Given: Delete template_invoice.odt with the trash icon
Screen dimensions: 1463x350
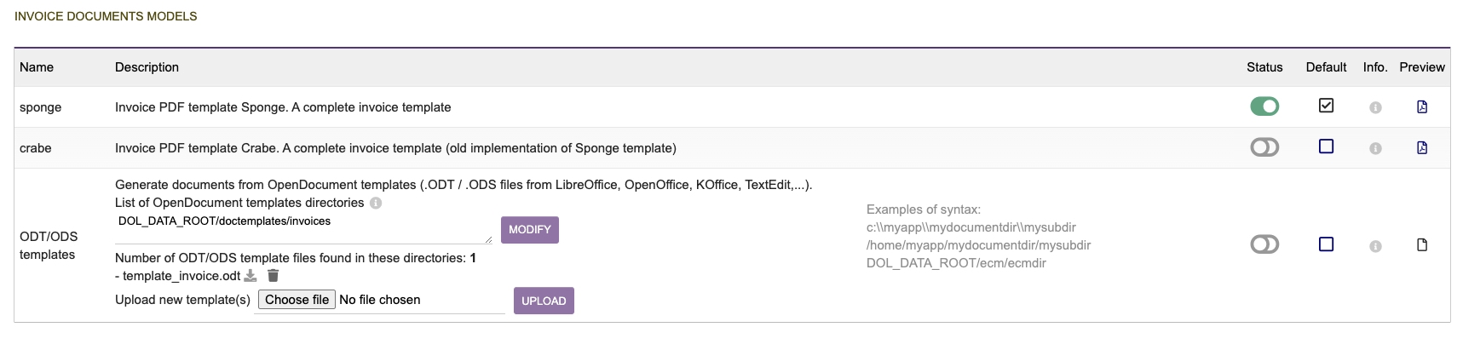Looking at the screenshot, I should click(273, 276).
